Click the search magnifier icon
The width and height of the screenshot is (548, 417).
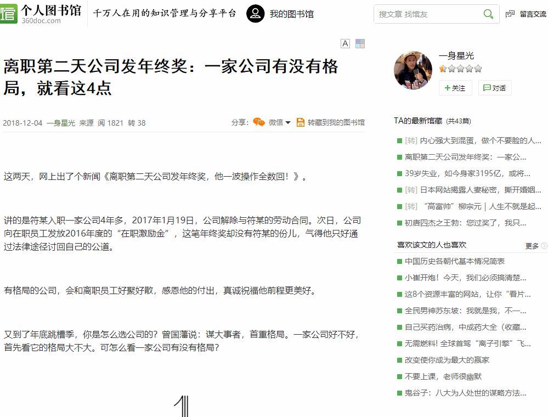click(488, 14)
